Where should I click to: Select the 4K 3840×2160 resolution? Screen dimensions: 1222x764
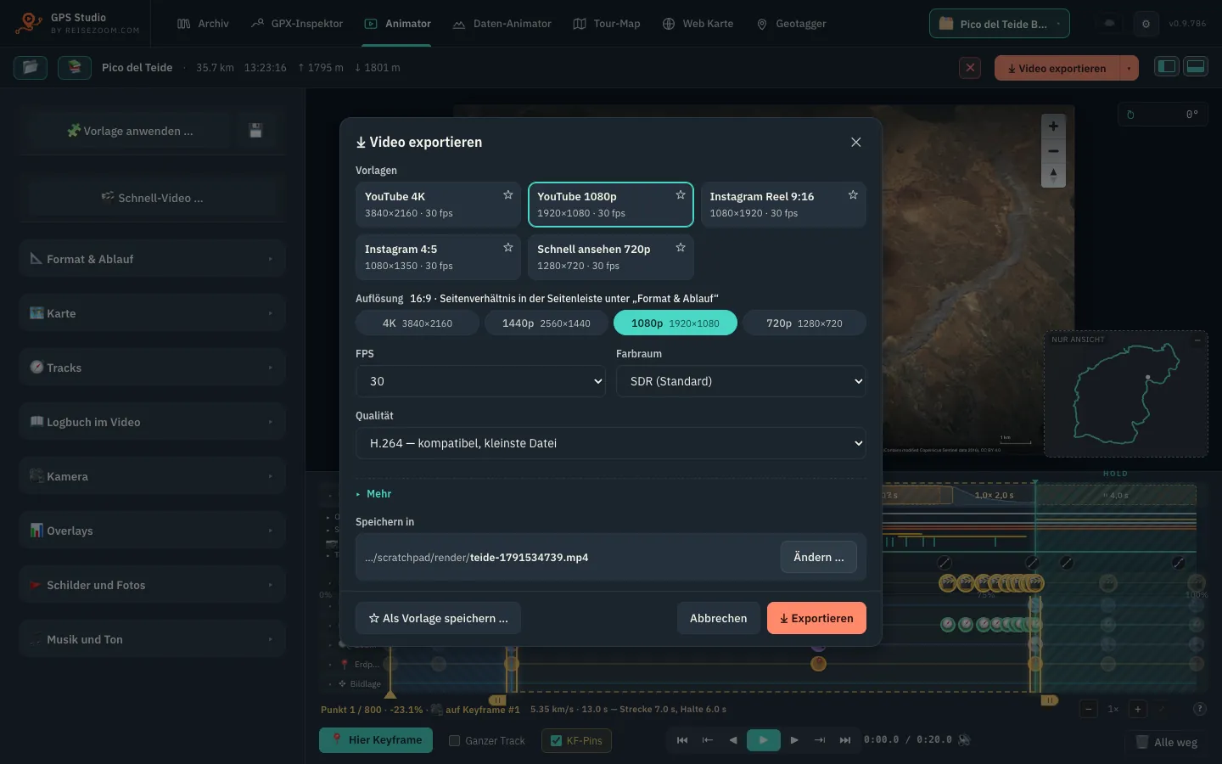[x=418, y=323]
